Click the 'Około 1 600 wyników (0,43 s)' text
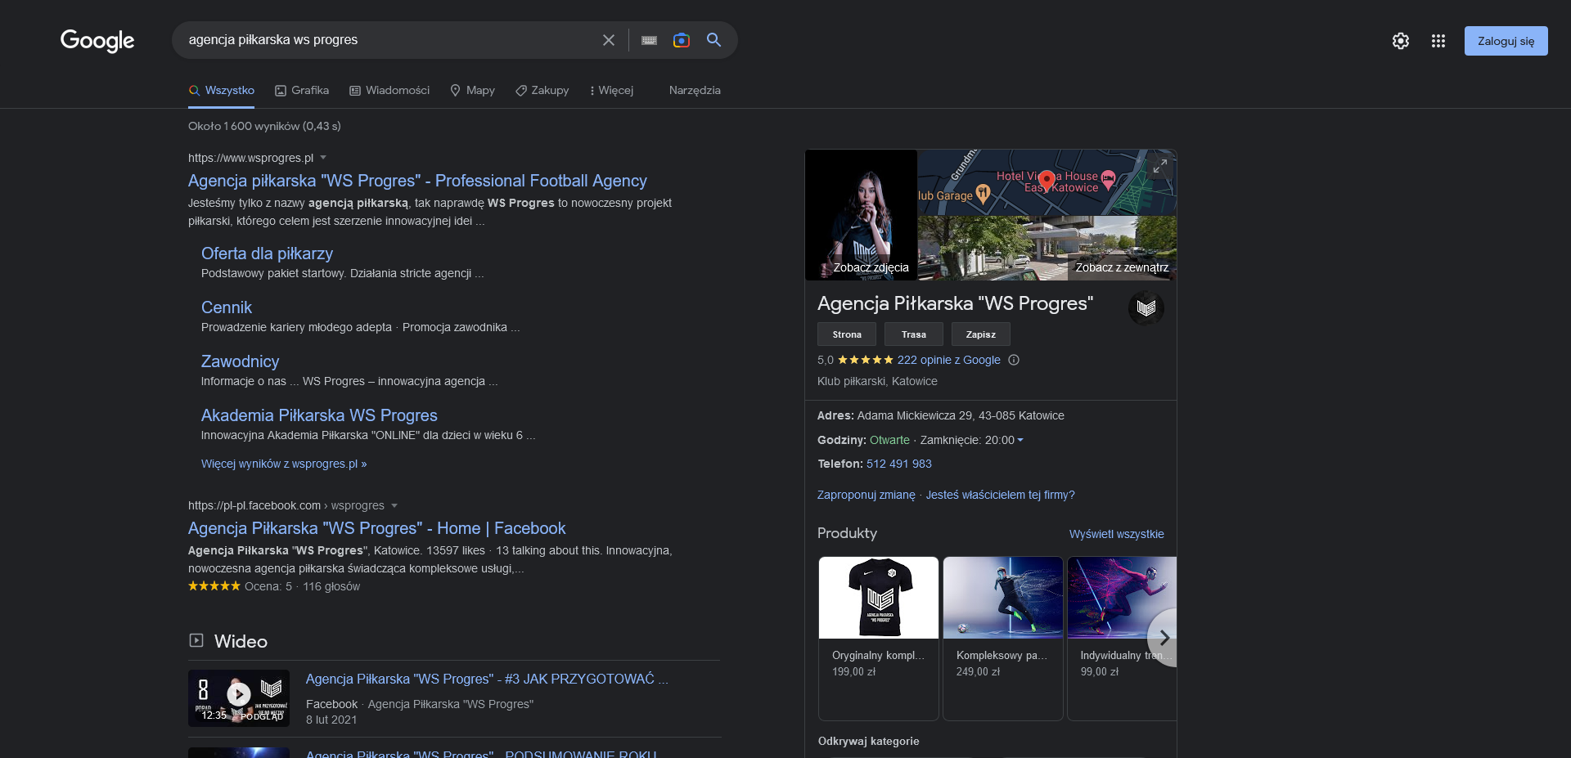 click(264, 126)
